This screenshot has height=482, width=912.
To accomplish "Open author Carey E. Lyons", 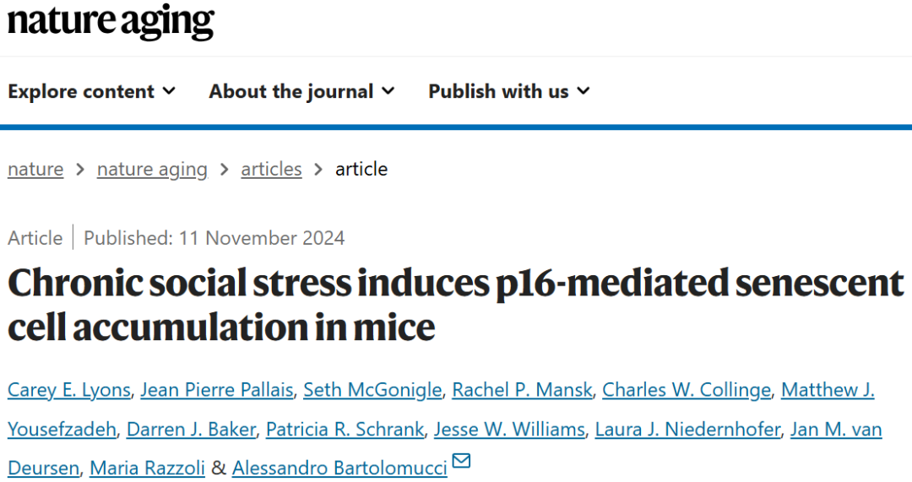I will point(69,389).
